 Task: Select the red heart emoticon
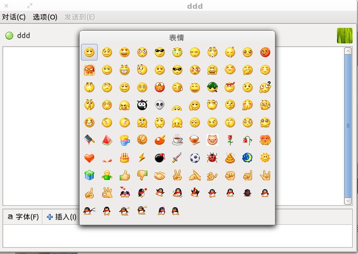click(89, 158)
